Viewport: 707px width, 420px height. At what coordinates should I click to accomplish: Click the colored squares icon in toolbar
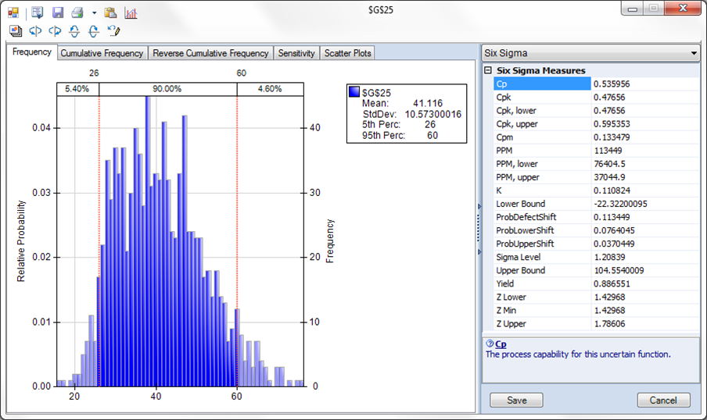tap(13, 13)
